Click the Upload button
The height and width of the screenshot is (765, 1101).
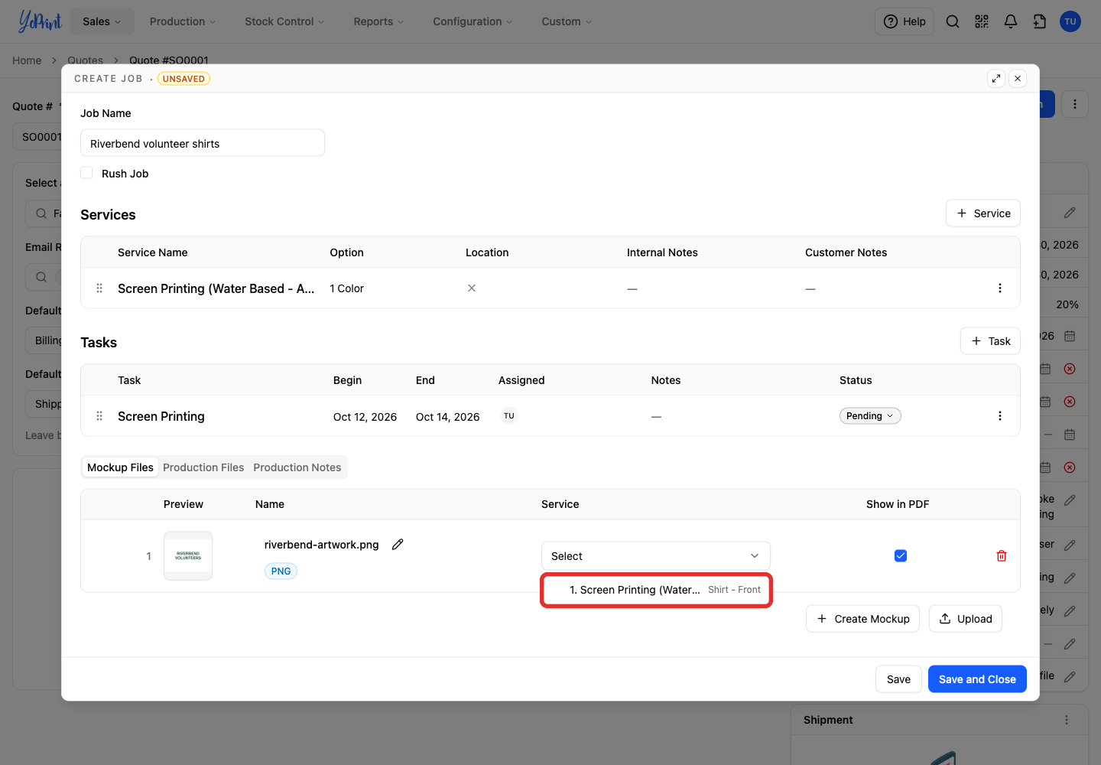(x=966, y=619)
